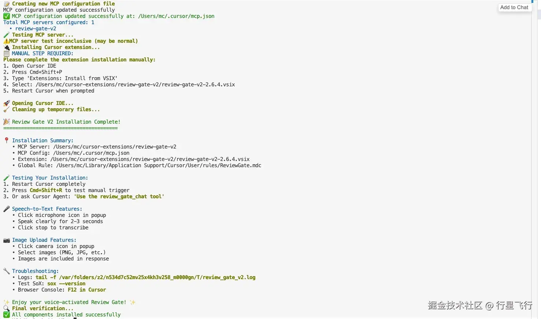Click 'Use the review_gate_chat tool' text
The image size is (541, 319).
(x=119, y=196)
